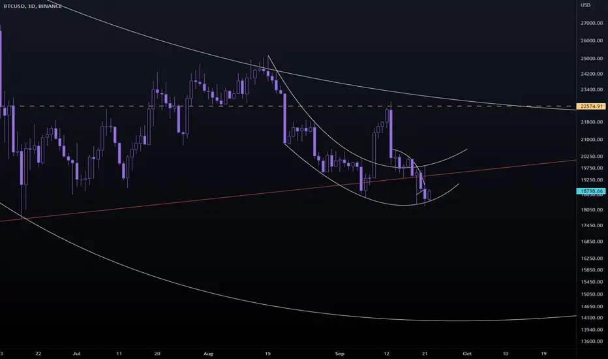Image resolution: width=608 pixels, height=359 pixels.
Task: Click the 10 date label on time axis
Action: [505, 354]
